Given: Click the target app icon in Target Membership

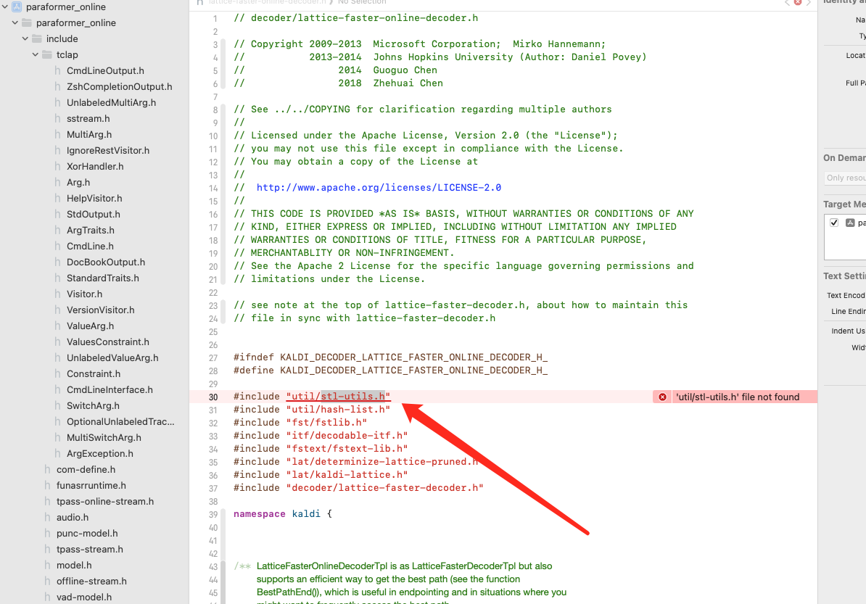Looking at the screenshot, I should tap(850, 223).
